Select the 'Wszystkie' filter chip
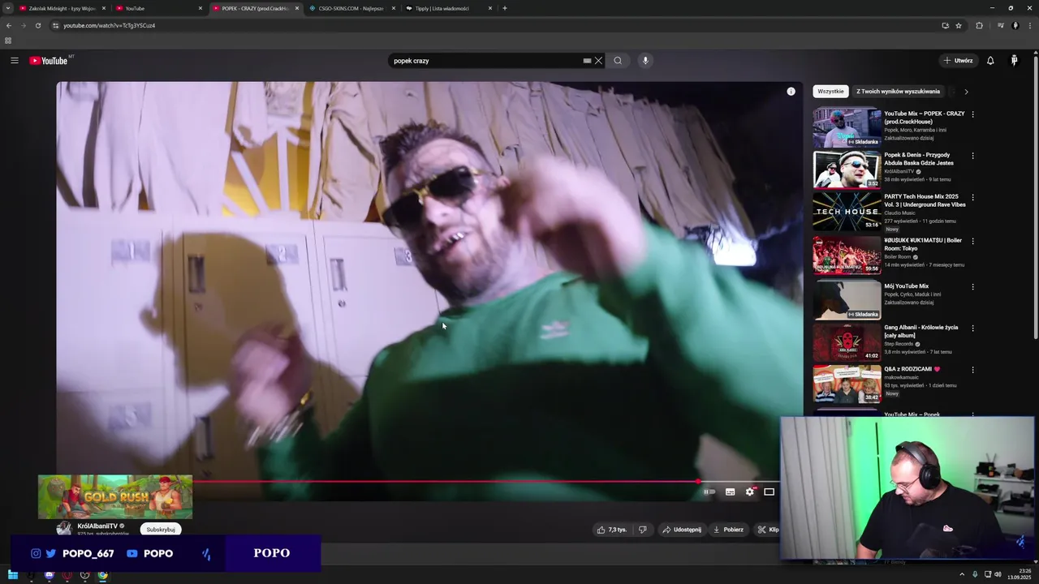The height and width of the screenshot is (584, 1039). click(x=830, y=92)
